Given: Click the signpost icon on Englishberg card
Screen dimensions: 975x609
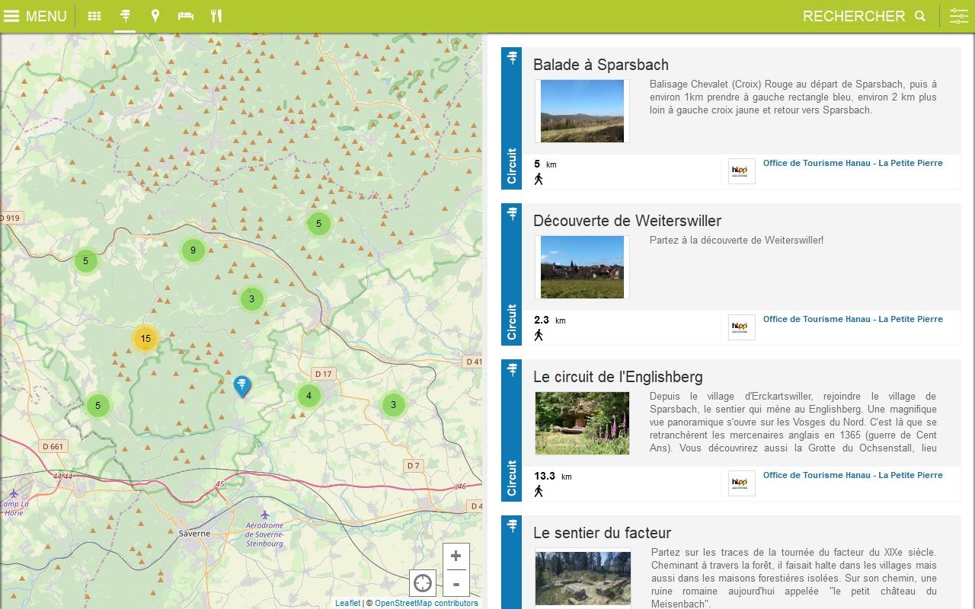Looking at the screenshot, I should pyautogui.click(x=512, y=369).
